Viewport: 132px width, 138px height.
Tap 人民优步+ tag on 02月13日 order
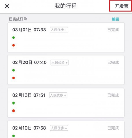tap(58, 95)
